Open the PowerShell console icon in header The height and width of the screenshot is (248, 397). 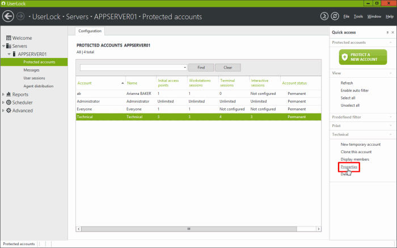(x=324, y=16)
